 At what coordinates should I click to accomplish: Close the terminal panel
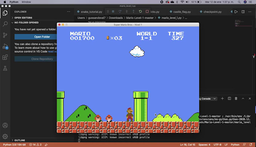pyautogui.click(x=250, y=99)
